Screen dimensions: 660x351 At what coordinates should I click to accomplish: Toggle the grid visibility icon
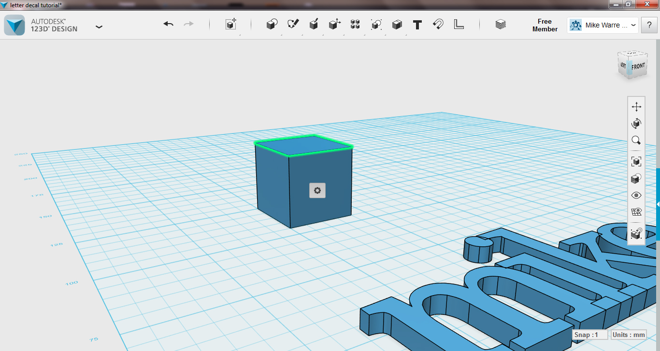click(636, 212)
